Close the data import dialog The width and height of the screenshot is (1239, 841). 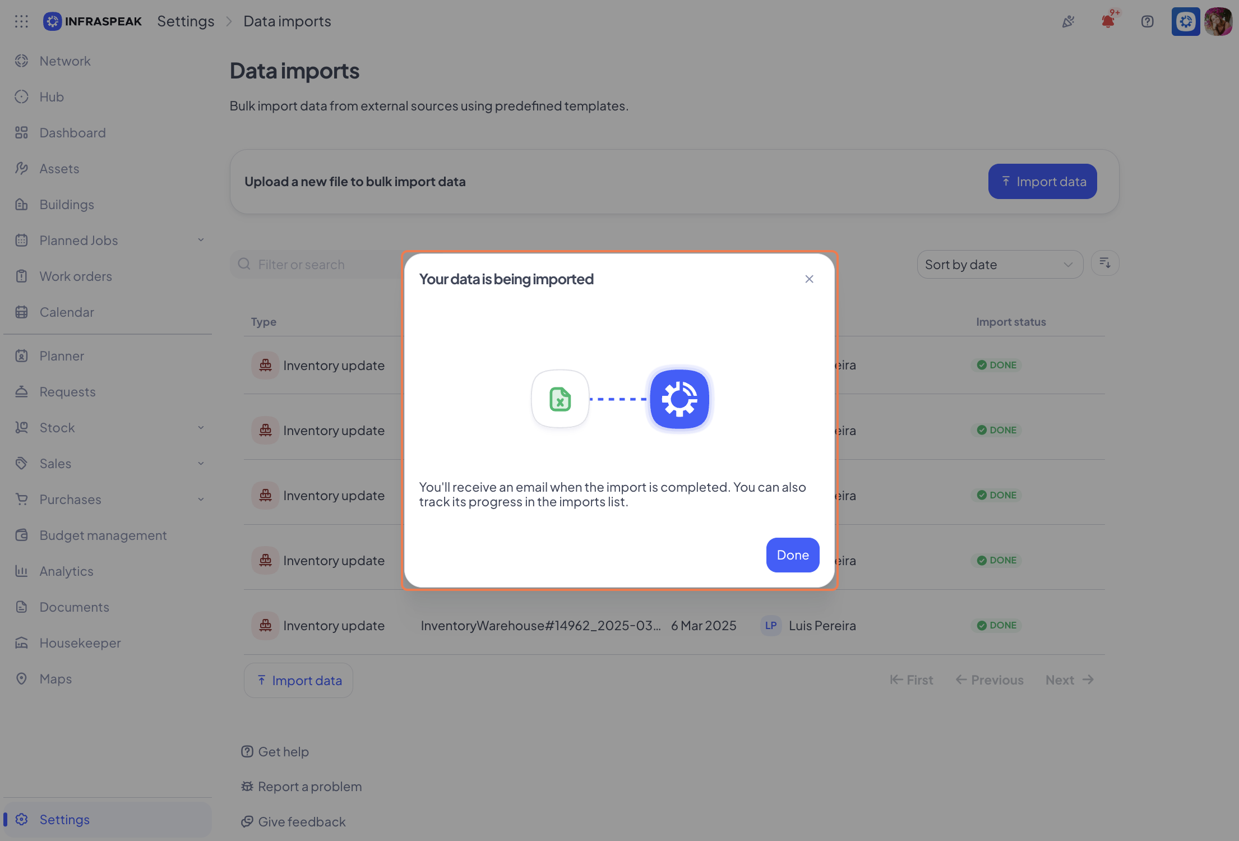point(809,279)
